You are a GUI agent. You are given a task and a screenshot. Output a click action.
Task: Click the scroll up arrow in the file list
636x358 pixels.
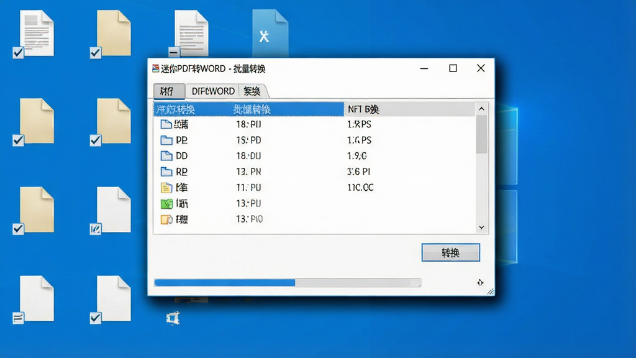coord(481,109)
